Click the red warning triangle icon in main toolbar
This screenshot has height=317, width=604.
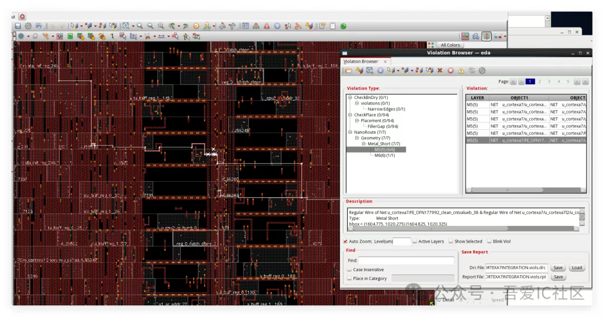click(x=267, y=26)
